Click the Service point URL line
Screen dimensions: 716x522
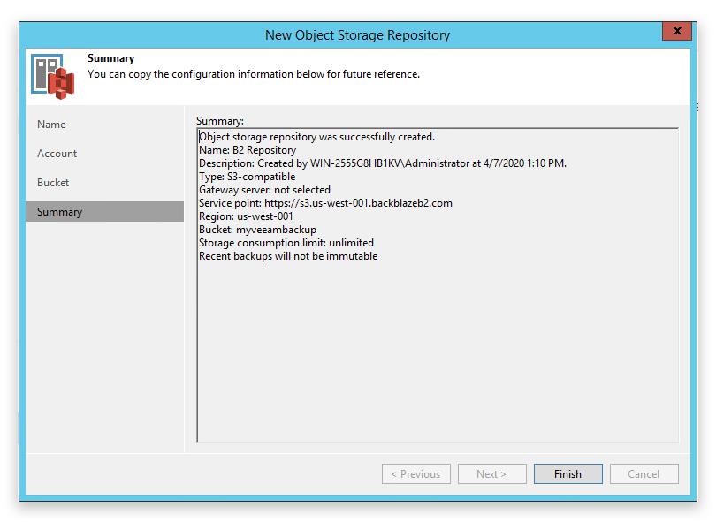point(325,203)
